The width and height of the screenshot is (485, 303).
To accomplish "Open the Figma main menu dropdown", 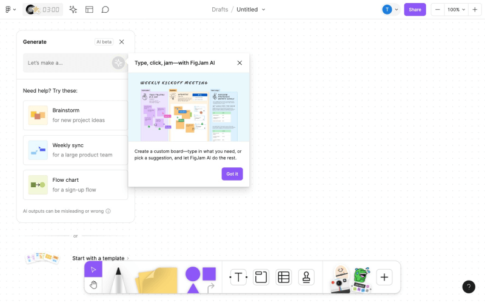I will [x=10, y=10].
